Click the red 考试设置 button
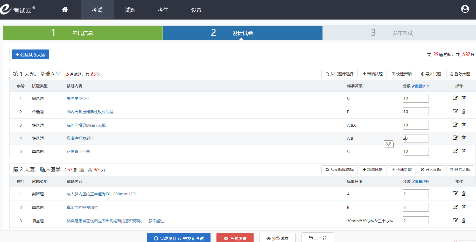 tap(235, 238)
